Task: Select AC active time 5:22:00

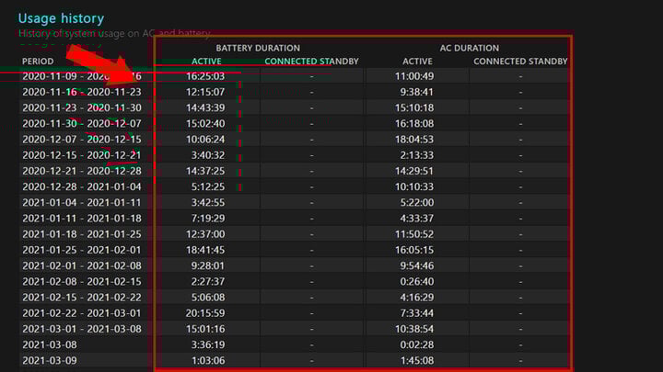Action: point(417,203)
